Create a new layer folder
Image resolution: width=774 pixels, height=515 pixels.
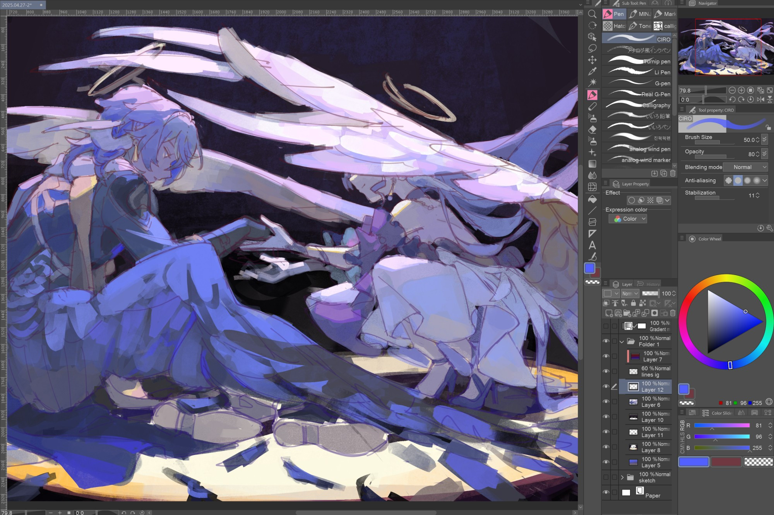pyautogui.click(x=627, y=313)
